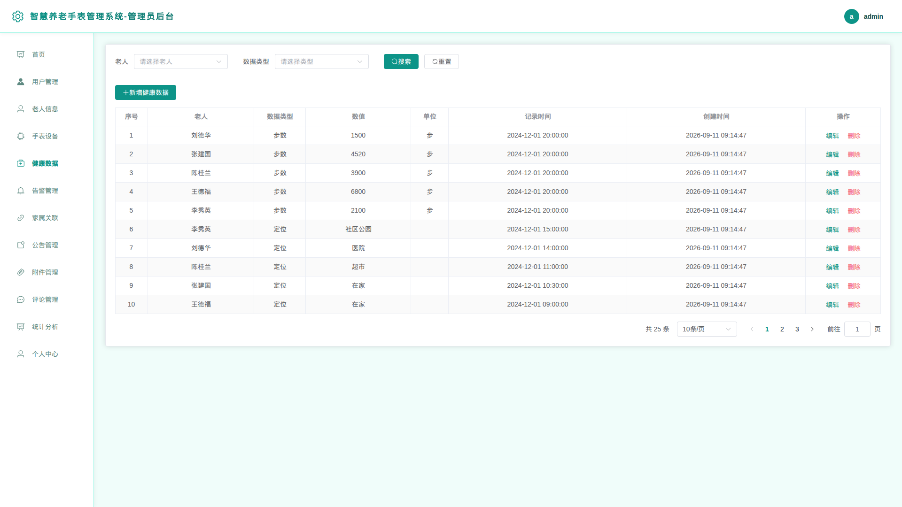
Task: Click the 记录时间 column header
Action: pyautogui.click(x=537, y=116)
